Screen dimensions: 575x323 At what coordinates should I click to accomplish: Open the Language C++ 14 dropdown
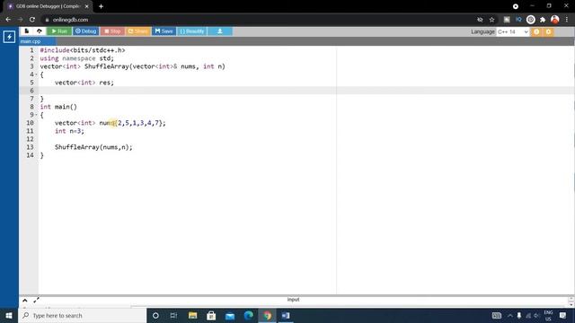(513, 32)
